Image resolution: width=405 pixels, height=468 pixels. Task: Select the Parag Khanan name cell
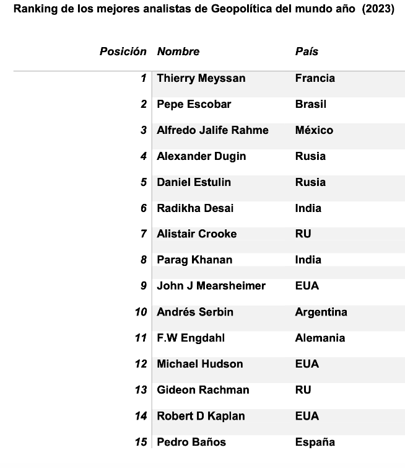(x=195, y=260)
